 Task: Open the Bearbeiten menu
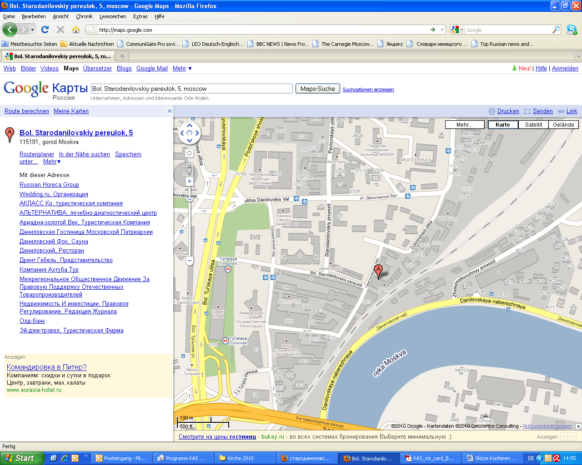tap(34, 16)
